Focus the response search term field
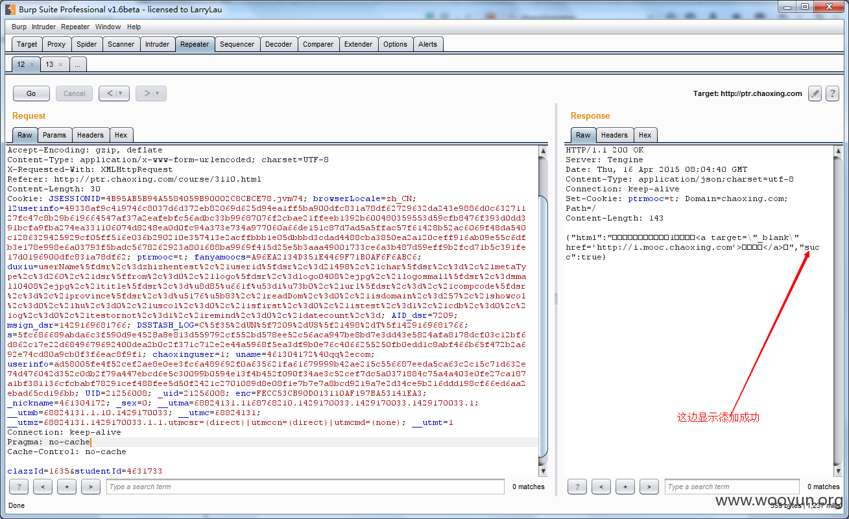 pyautogui.click(x=732, y=487)
